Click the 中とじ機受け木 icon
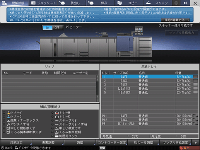The width and height of the screenshot is (200, 150). click(56, 128)
